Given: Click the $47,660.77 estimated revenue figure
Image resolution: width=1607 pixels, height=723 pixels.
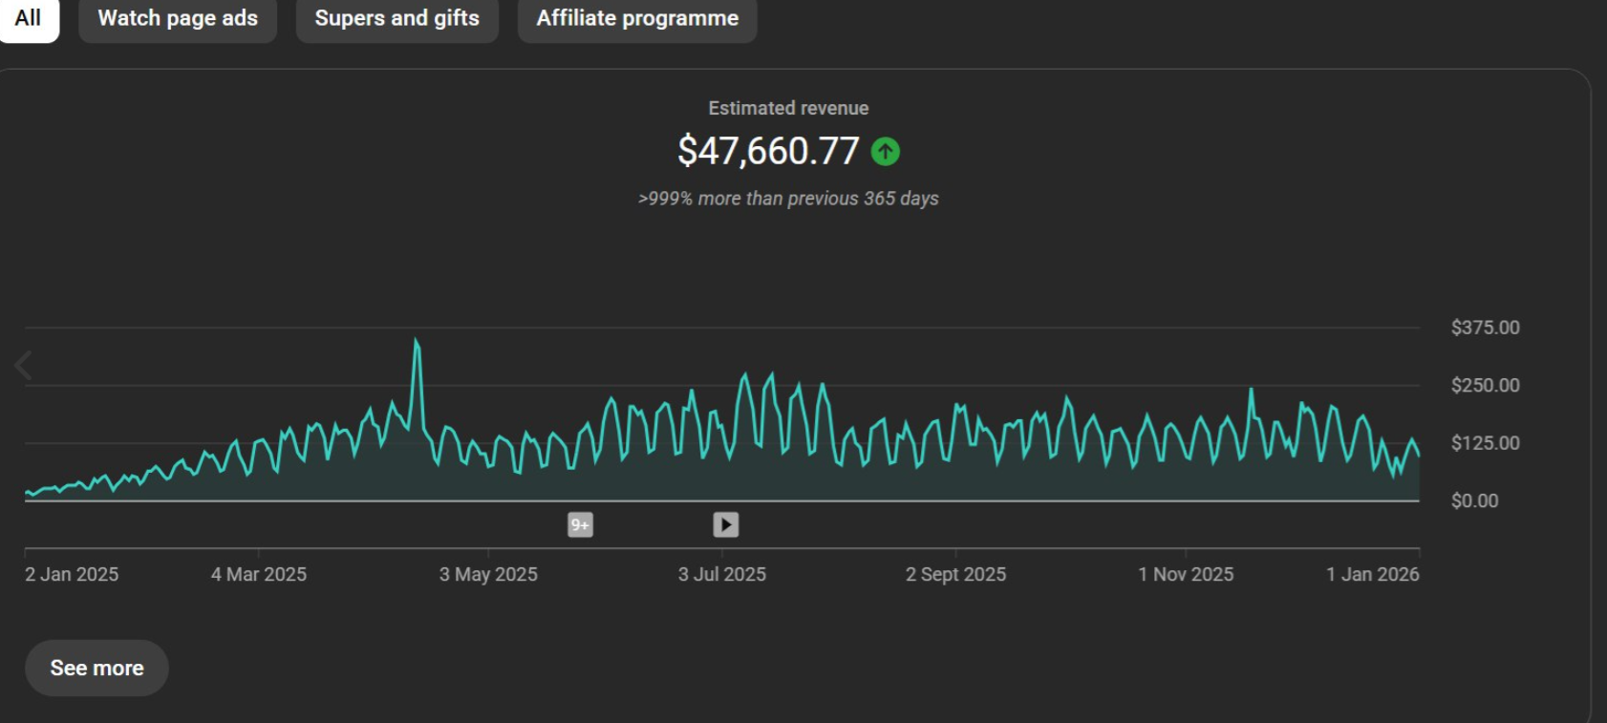Looking at the screenshot, I should 768,151.
